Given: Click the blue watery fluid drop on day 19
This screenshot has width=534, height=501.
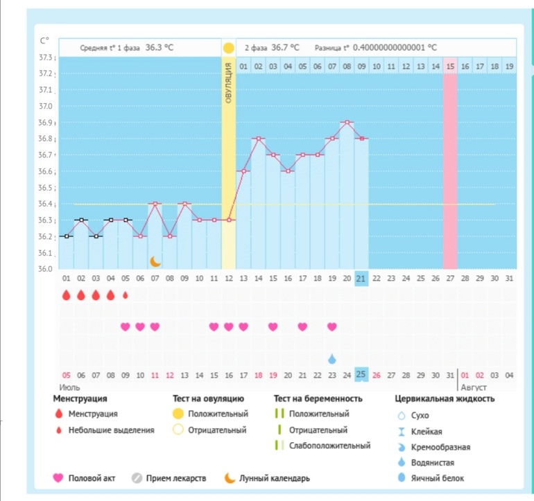Looking at the screenshot, I should (x=332, y=358).
